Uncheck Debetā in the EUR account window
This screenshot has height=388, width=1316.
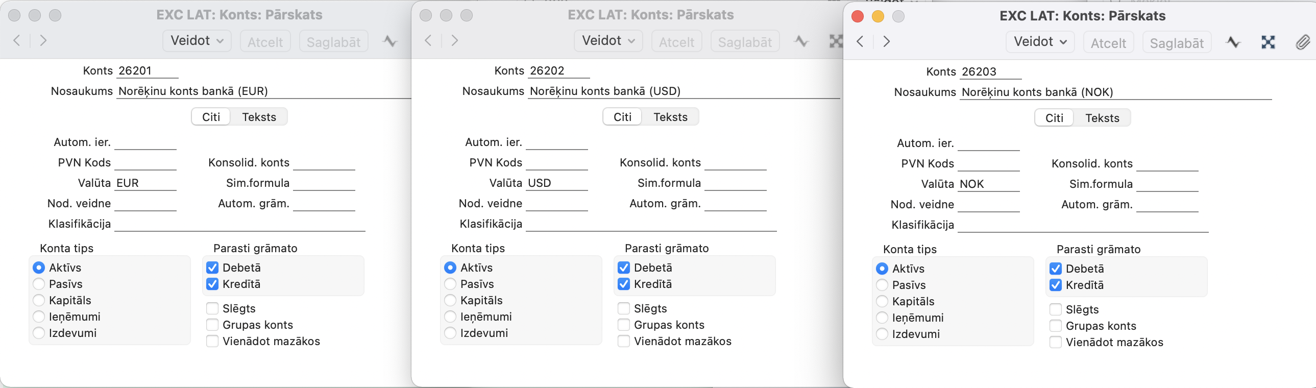click(212, 268)
